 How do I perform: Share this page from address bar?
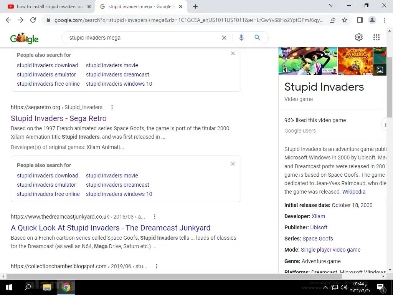[x=332, y=20]
